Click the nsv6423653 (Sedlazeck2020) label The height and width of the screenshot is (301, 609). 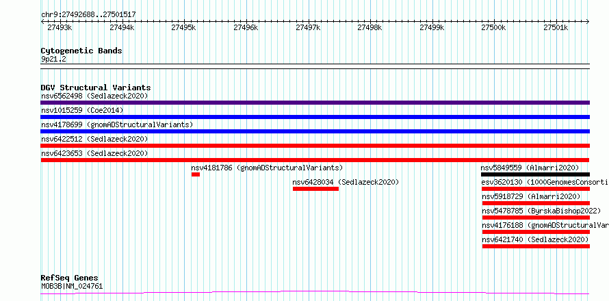click(94, 153)
